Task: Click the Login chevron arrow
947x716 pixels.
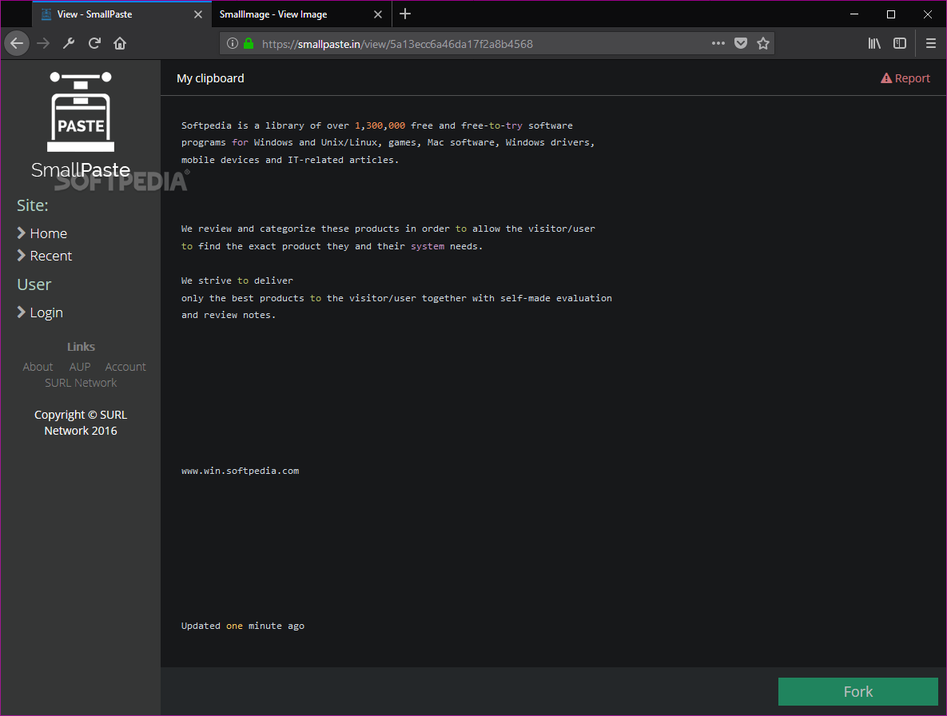Action: [21, 312]
